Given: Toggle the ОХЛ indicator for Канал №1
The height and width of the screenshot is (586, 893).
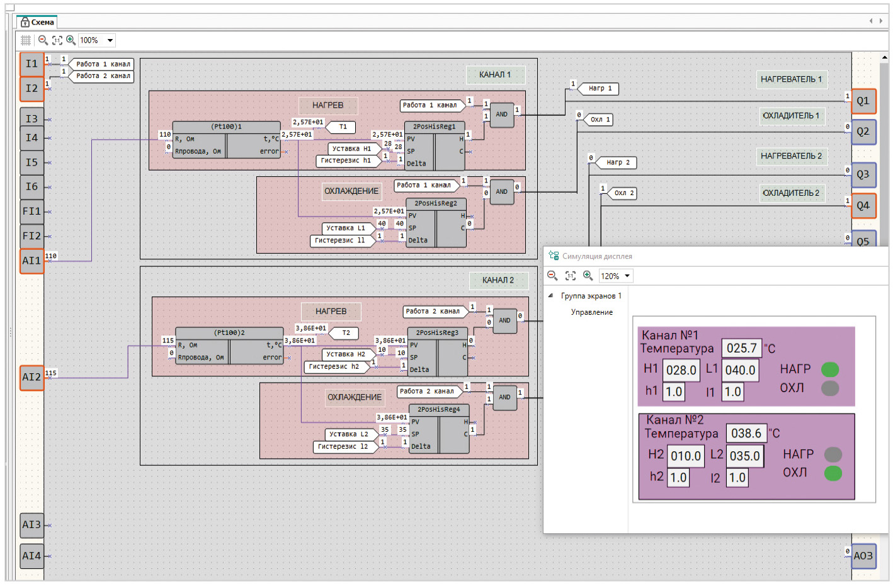Looking at the screenshot, I should (829, 388).
